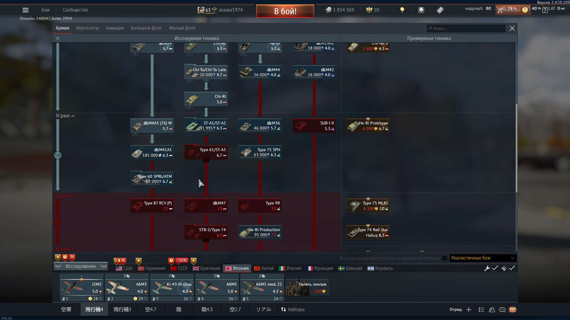Select the Израиль nation tab

click(380, 268)
